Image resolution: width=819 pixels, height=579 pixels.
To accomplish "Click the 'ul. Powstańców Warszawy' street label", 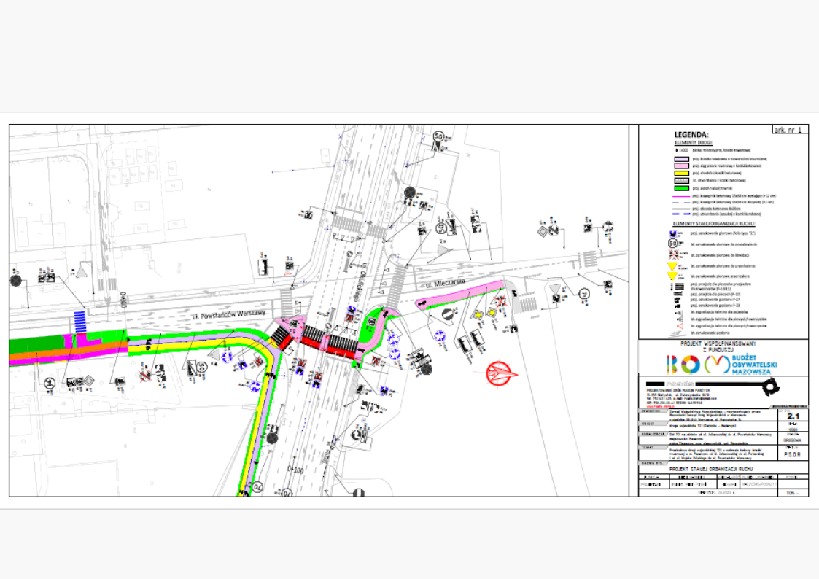I will (229, 314).
